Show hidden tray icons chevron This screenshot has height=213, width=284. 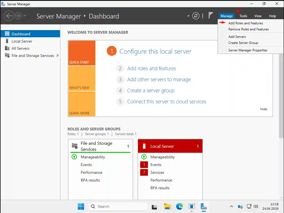231,206
